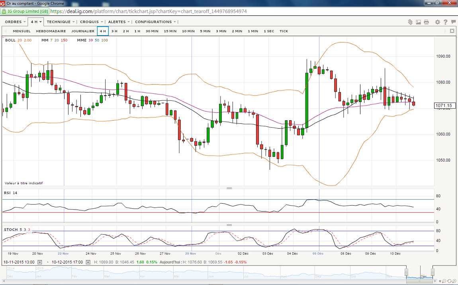The image size is (458, 285).
Task: Print the chart using the printer icon
Action: tap(427, 22)
